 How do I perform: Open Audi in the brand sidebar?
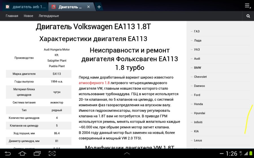pos(197,58)
